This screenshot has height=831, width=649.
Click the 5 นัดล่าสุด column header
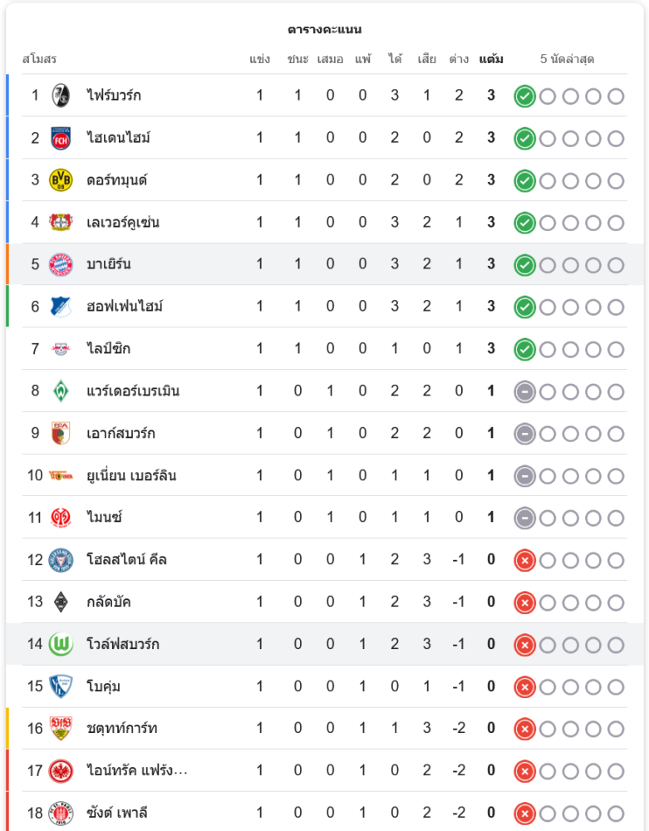point(567,60)
